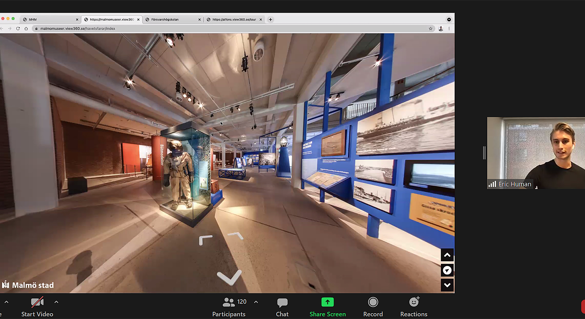Image resolution: width=585 pixels, height=319 pixels.
Task: Open a new browser tab
Action: (270, 19)
